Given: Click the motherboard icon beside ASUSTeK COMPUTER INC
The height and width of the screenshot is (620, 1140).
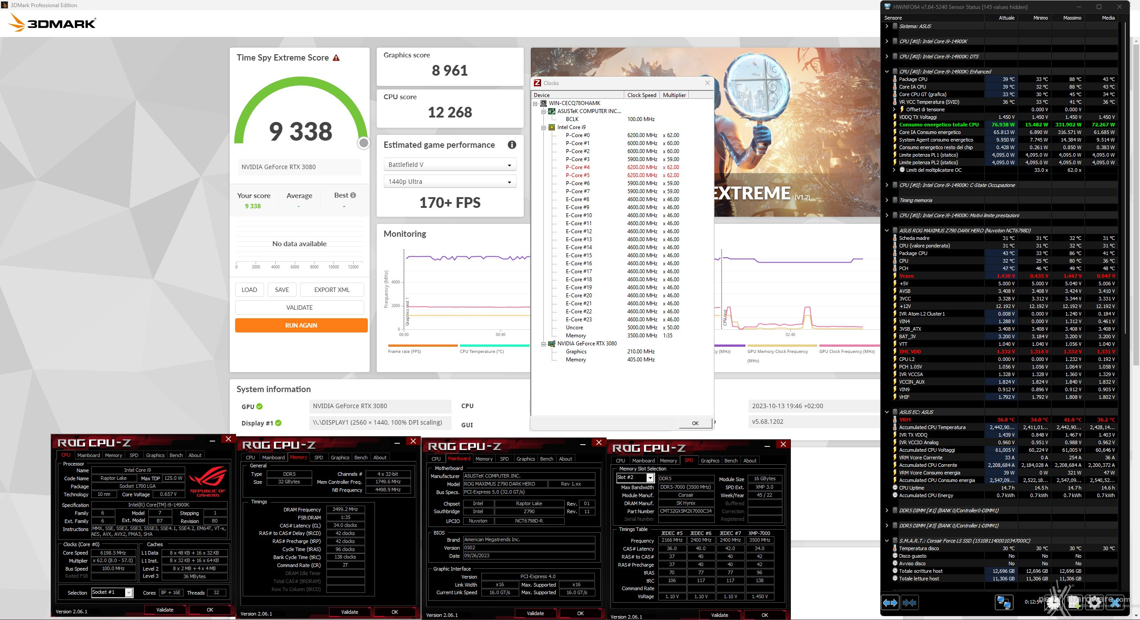Looking at the screenshot, I should click(x=552, y=111).
